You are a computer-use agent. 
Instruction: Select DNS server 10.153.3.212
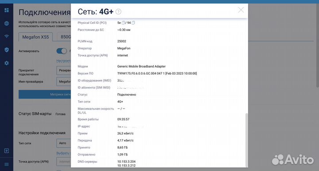pyautogui.click(x=126, y=166)
